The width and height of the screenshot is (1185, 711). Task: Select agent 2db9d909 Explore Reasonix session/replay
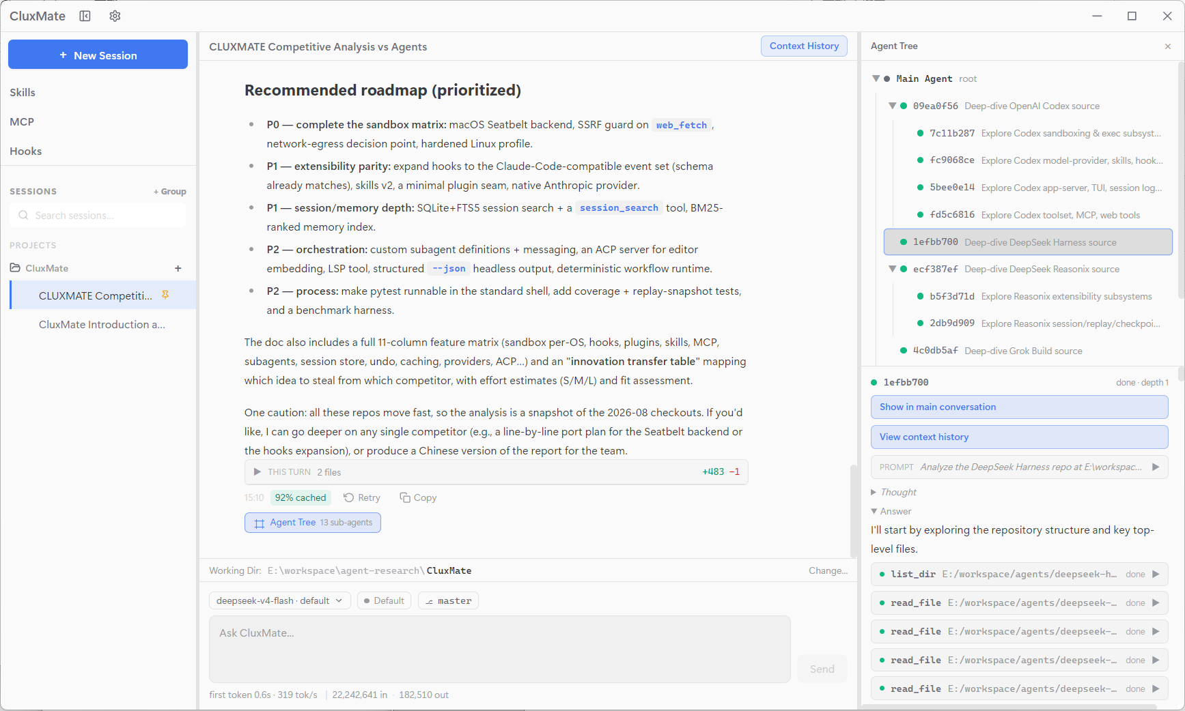click(x=1038, y=323)
